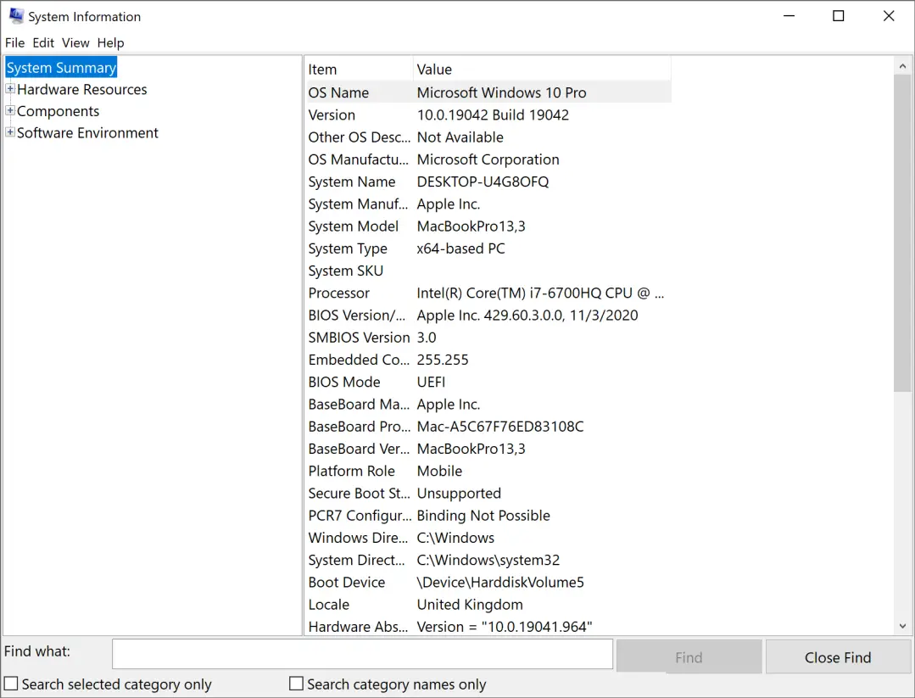Select System Summary in the tree
This screenshot has width=915, height=698.
pyautogui.click(x=61, y=68)
